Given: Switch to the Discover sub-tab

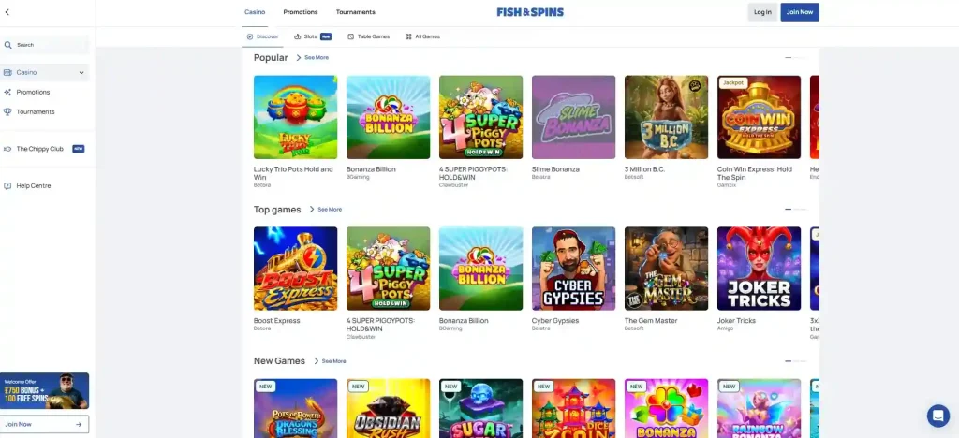Looking at the screenshot, I should click(262, 36).
